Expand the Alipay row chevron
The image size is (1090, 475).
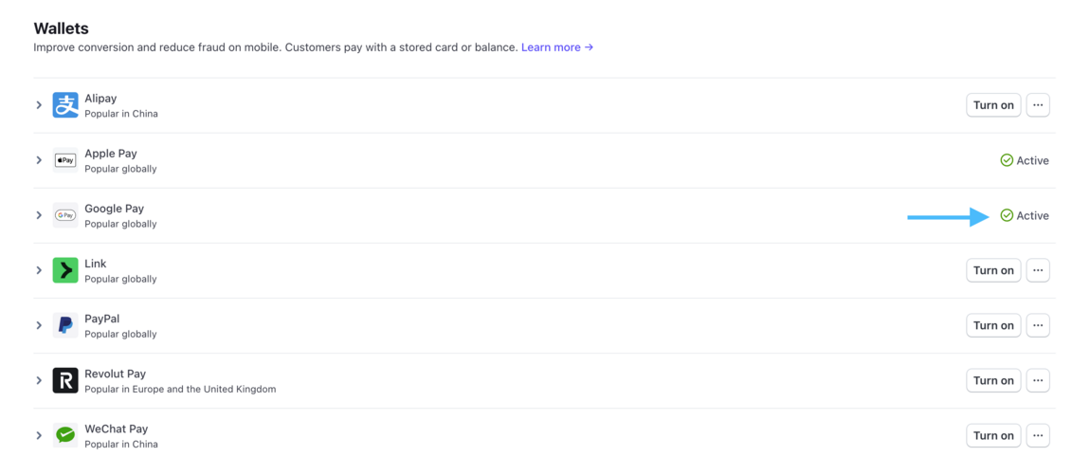[x=39, y=105]
